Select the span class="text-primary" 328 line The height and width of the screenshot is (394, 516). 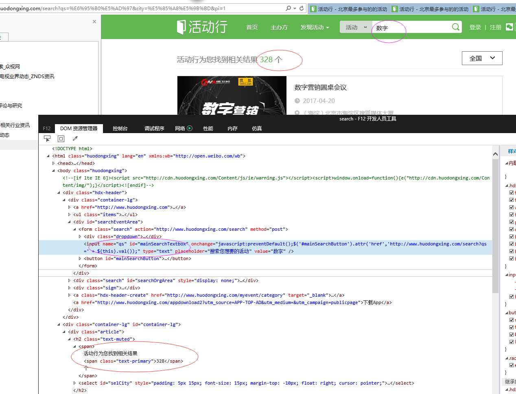pyautogui.click(x=133, y=361)
